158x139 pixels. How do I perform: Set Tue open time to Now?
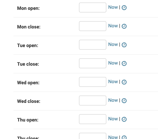(x=113, y=45)
